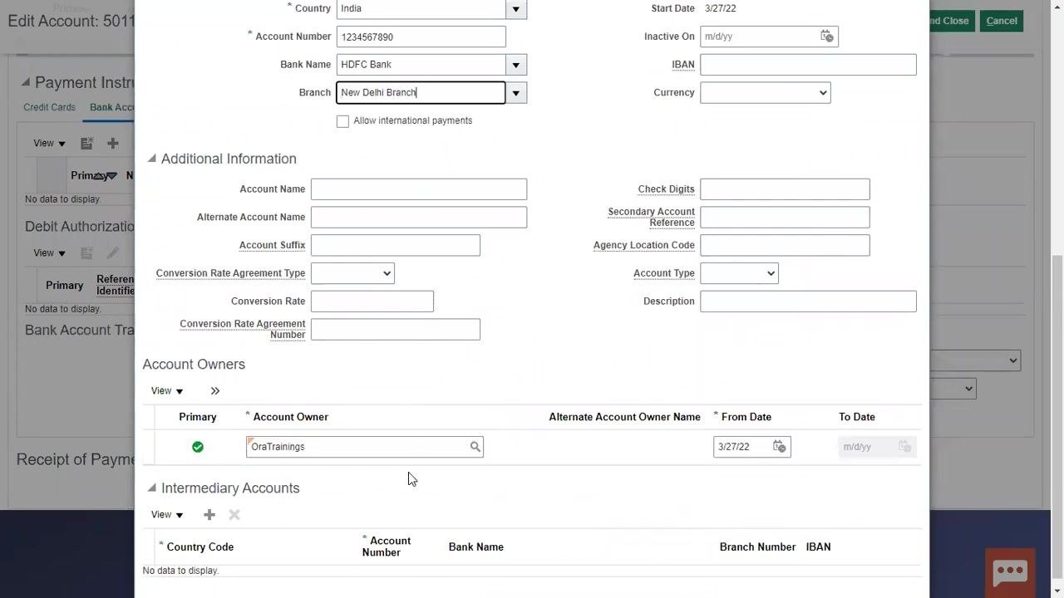Viewport: 1064px width, 598px height.
Task: Click the export icon in the background Payment Instruments toolbar
Action: coord(86,143)
